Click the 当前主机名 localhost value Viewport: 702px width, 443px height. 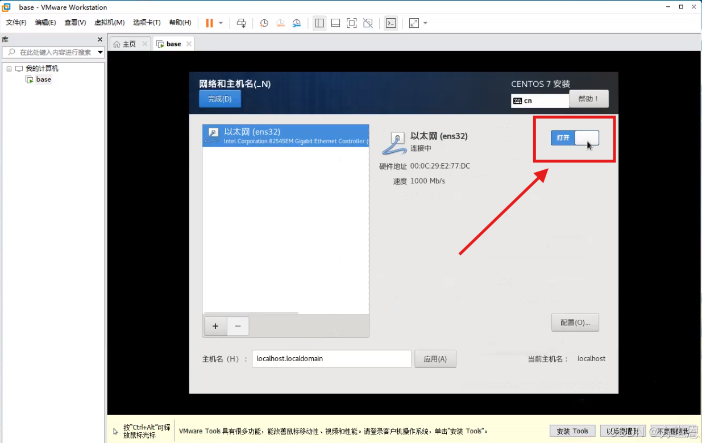point(591,359)
